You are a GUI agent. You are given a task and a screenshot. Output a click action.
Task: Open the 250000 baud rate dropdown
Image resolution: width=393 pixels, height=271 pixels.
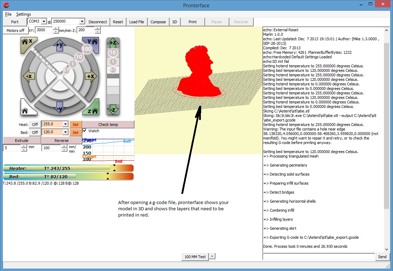pyautogui.click(x=82, y=22)
